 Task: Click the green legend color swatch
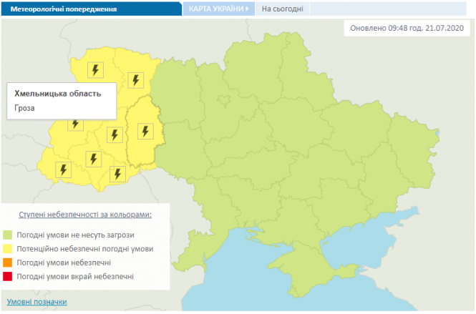pyautogui.click(x=7, y=235)
